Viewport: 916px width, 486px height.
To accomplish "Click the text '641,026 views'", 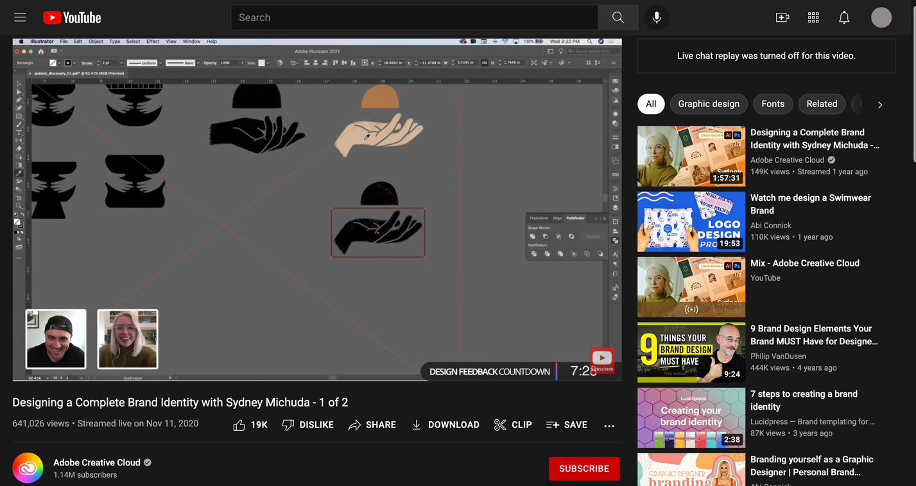I will [40, 423].
